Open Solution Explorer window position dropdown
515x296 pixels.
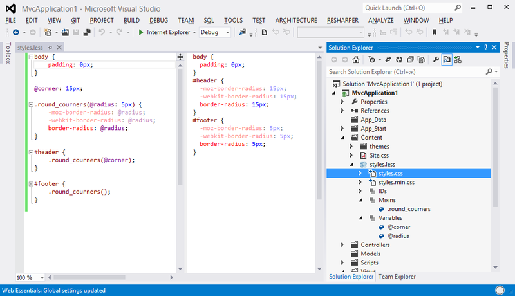[478, 48]
